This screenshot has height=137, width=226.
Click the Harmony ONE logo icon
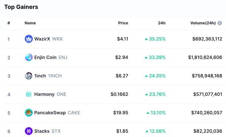click(x=29, y=94)
